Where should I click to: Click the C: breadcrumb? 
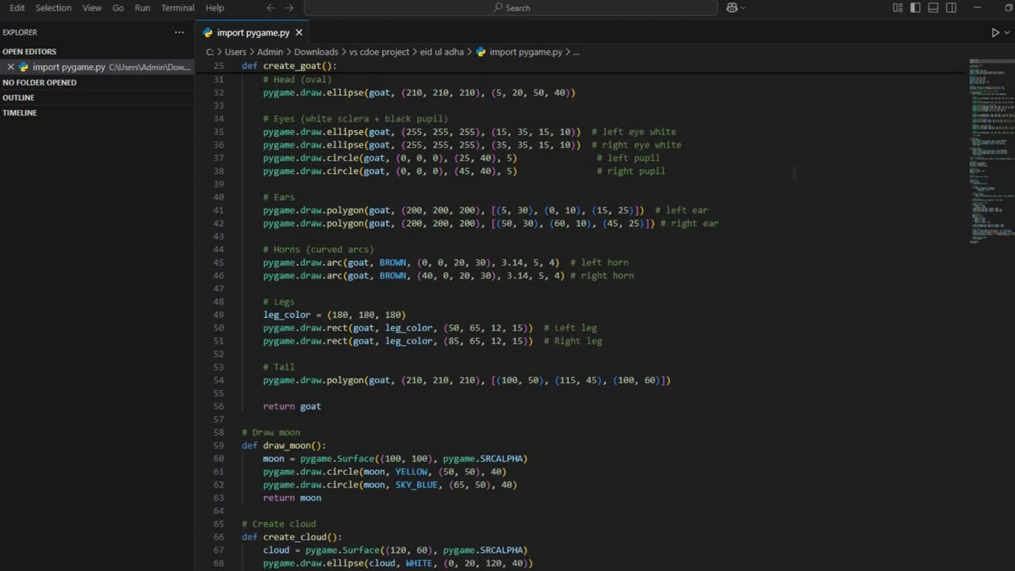tap(210, 52)
